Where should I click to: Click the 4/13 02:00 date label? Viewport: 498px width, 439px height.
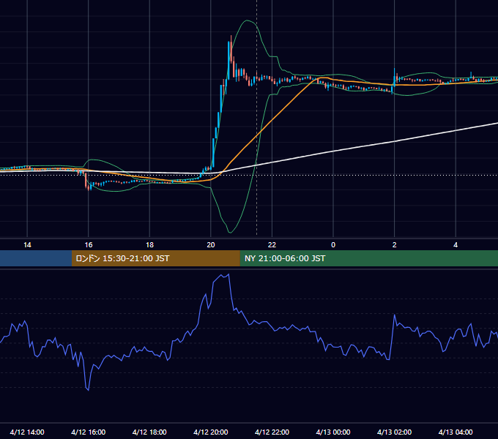click(x=394, y=432)
